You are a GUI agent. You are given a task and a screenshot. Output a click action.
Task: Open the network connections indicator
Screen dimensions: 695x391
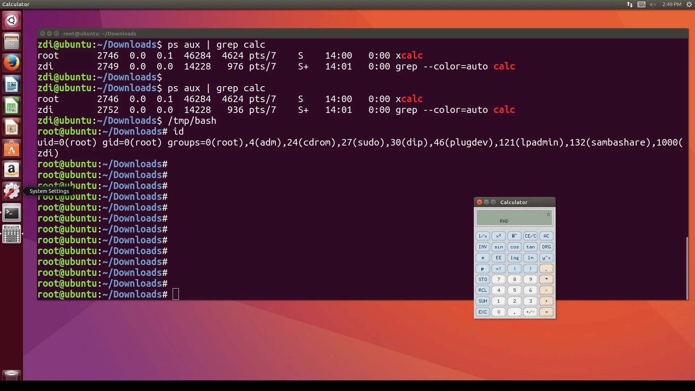(x=630, y=4)
